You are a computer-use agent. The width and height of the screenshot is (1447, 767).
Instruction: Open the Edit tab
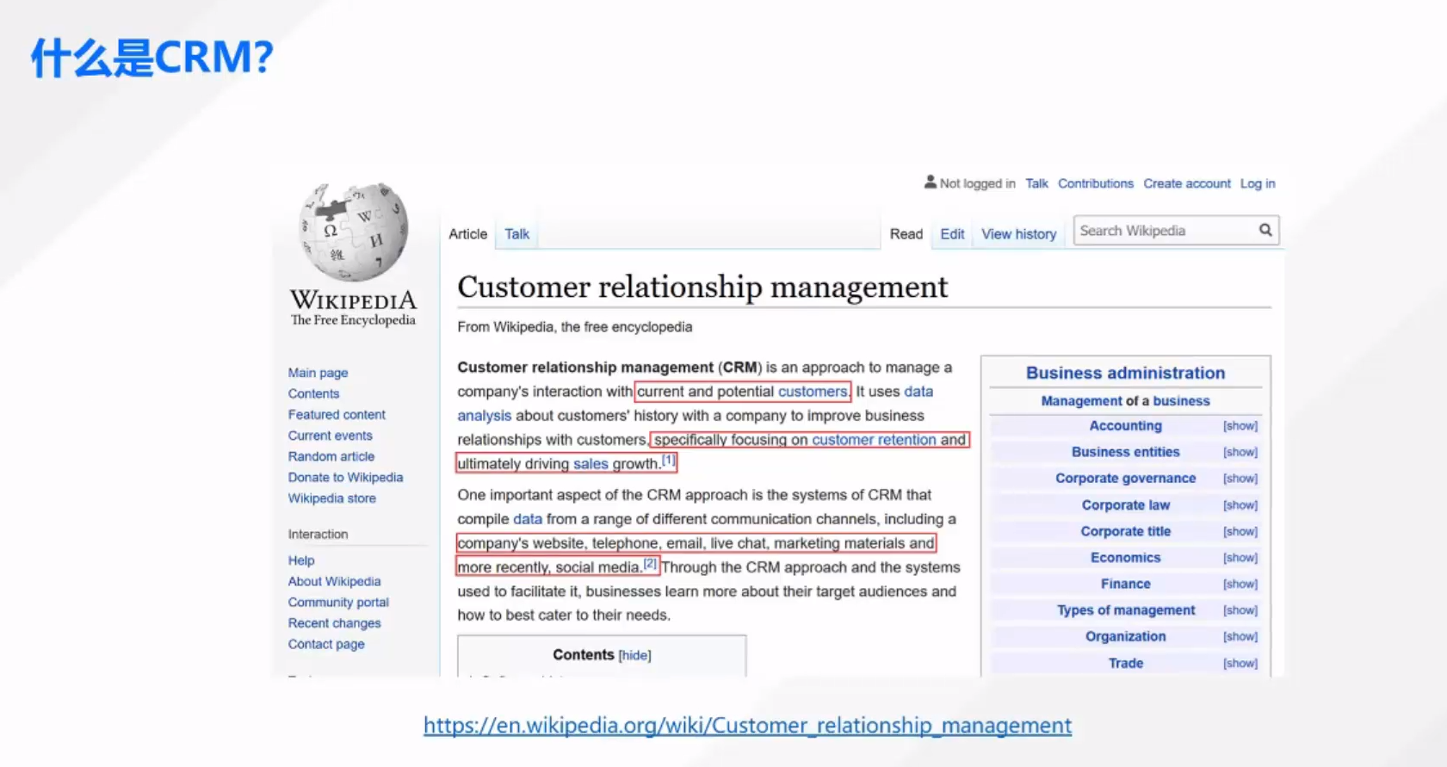[952, 234]
